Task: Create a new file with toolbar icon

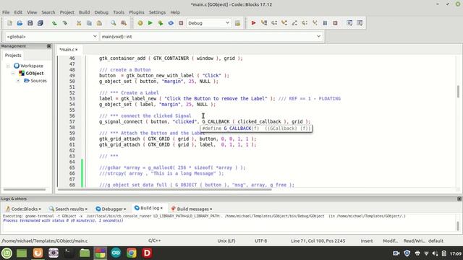Action: pos(9,23)
